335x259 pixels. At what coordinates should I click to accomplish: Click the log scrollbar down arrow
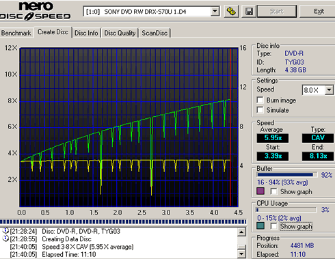[241, 254]
